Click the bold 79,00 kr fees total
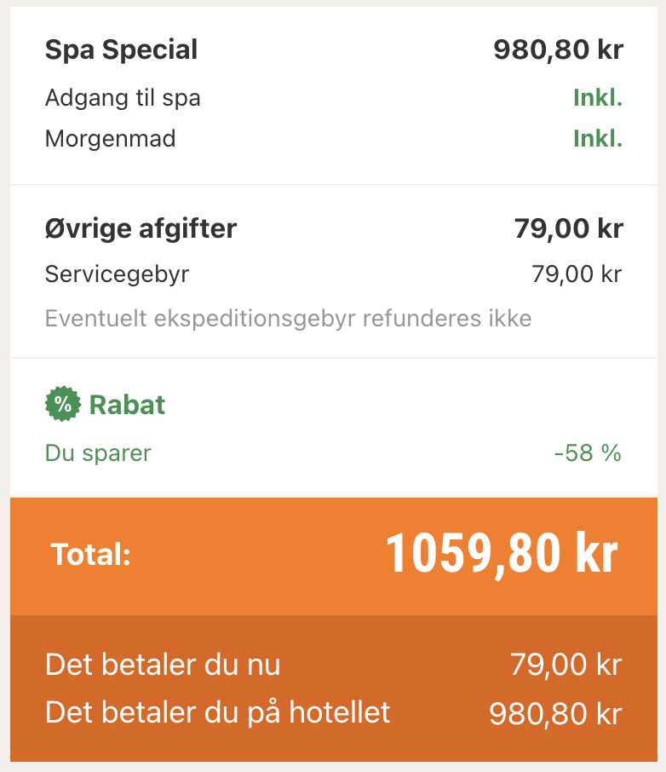This screenshot has width=666, height=772. pos(568,228)
